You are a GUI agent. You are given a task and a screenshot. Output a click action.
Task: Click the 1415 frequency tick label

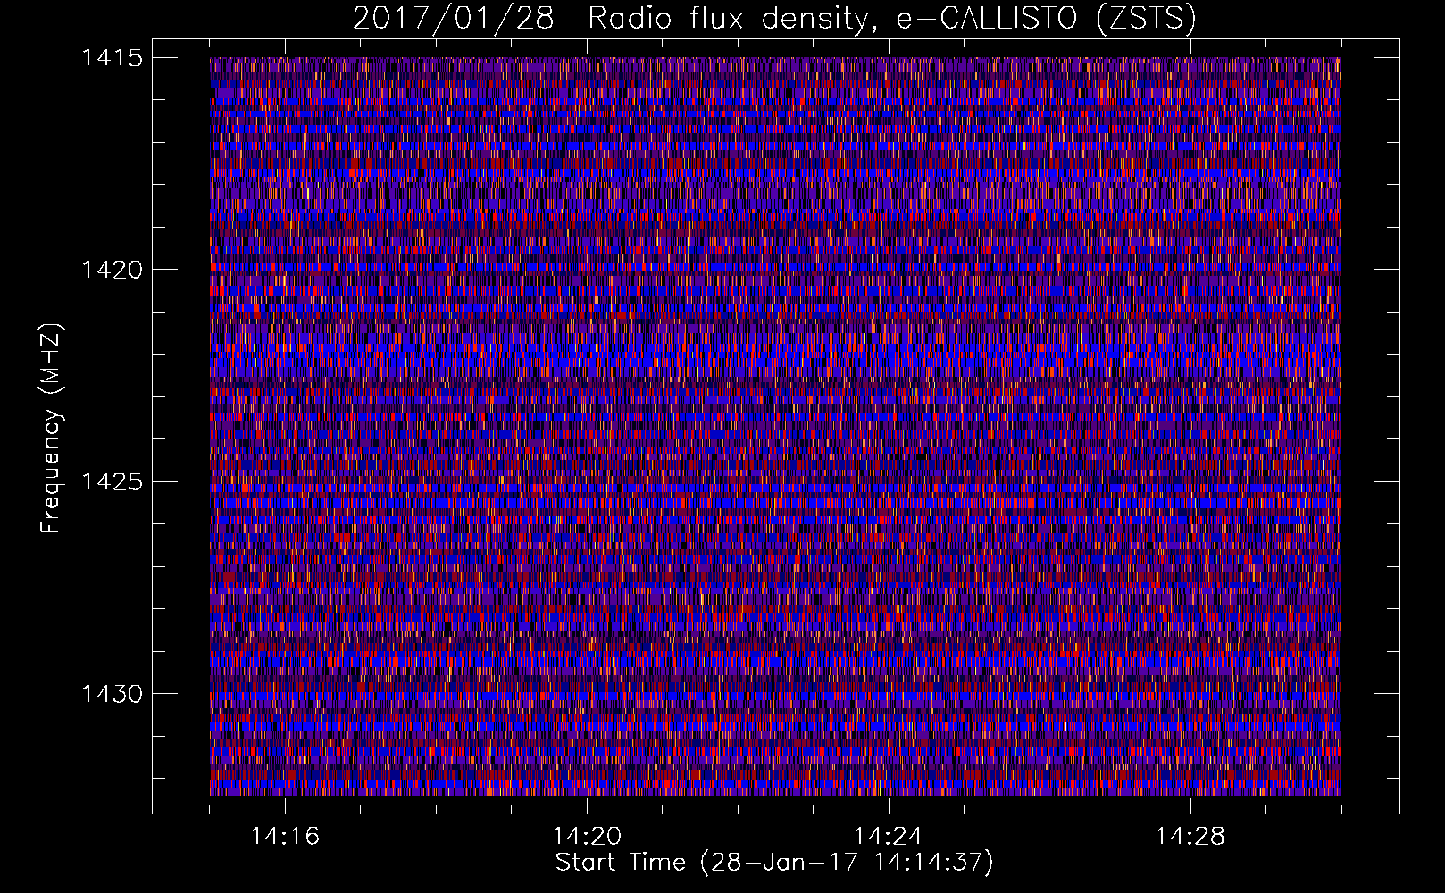112,58
